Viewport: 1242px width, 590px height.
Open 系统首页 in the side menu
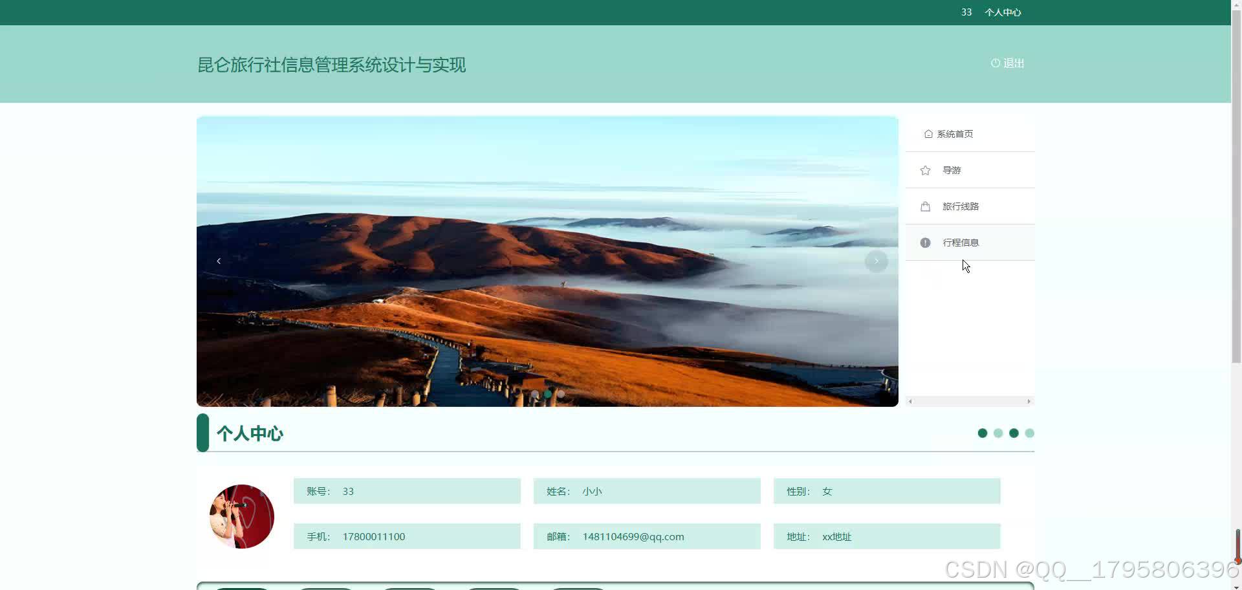point(970,134)
